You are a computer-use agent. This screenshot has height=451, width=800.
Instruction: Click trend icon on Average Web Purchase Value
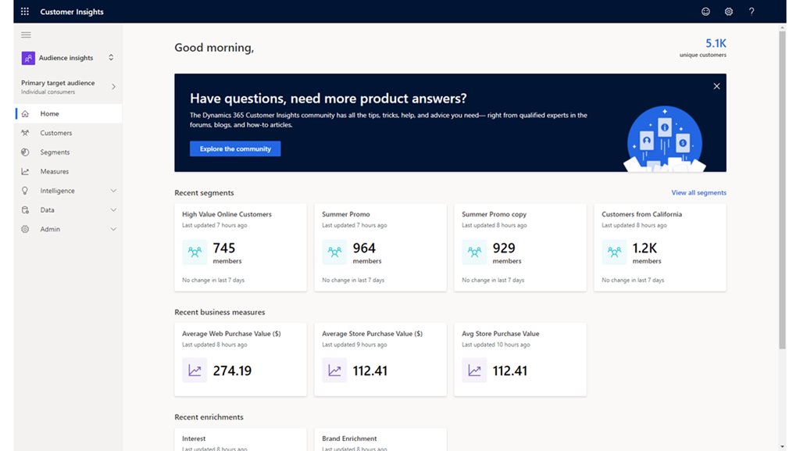point(195,370)
